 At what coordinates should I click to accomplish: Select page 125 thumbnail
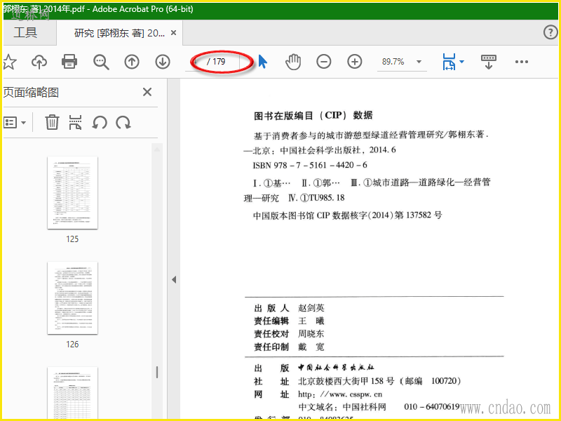(73, 192)
